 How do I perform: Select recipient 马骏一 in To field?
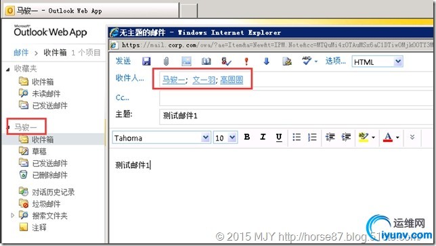(174, 80)
